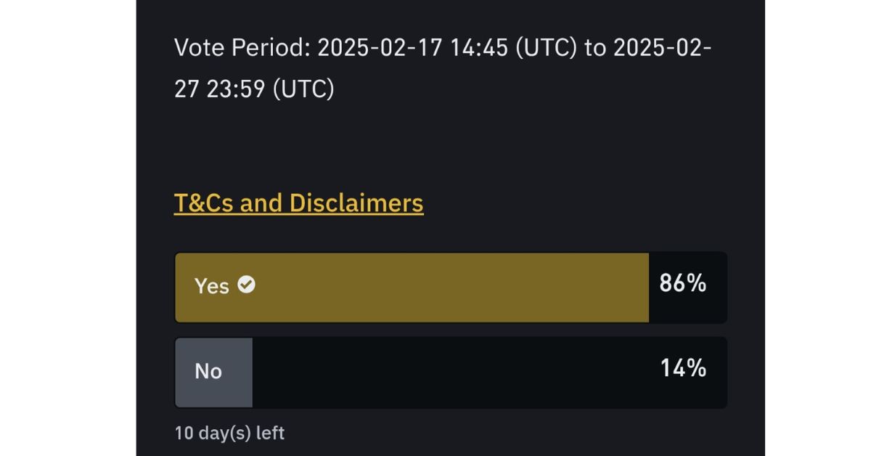The width and height of the screenshot is (871, 456).
Task: Open the T&Cs and Disclaimers link
Action: click(298, 203)
